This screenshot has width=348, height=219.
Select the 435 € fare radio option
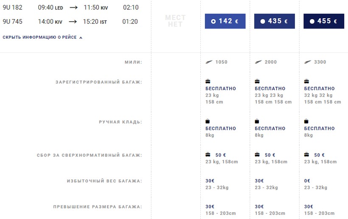pos(263,21)
